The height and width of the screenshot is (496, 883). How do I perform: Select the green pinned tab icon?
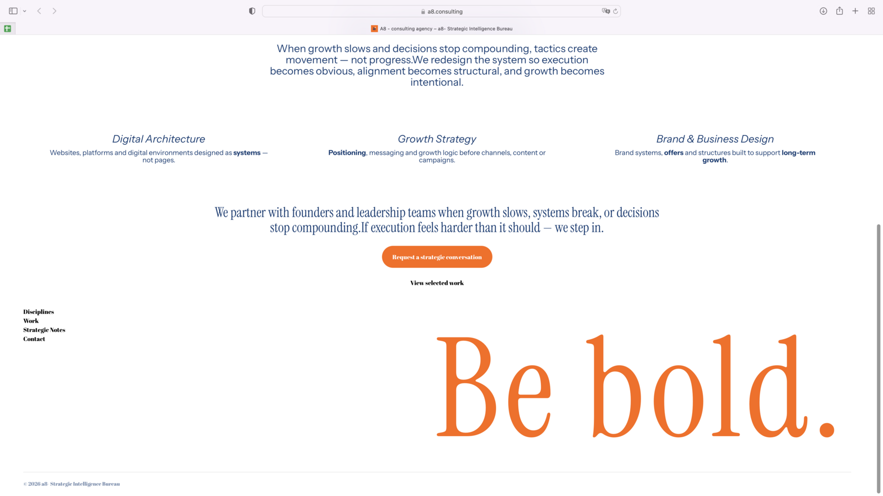[x=7, y=28]
